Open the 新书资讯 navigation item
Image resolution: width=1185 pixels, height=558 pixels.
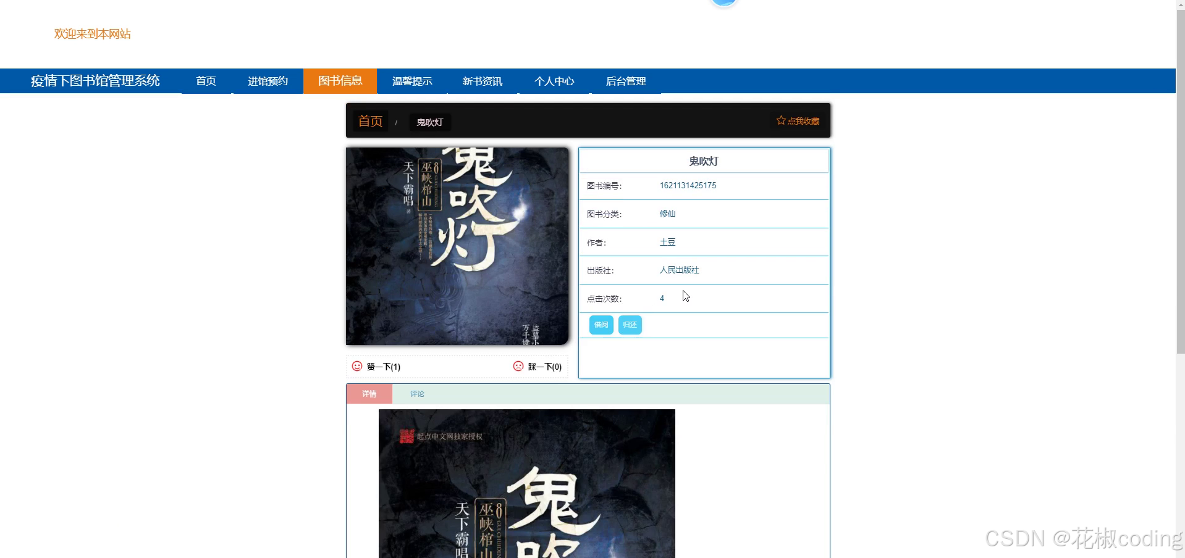[x=483, y=81]
